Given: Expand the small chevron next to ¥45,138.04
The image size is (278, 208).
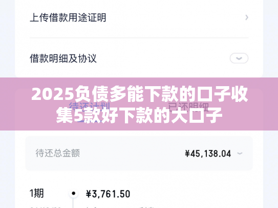Looking at the screenshot, I should [x=240, y=153].
